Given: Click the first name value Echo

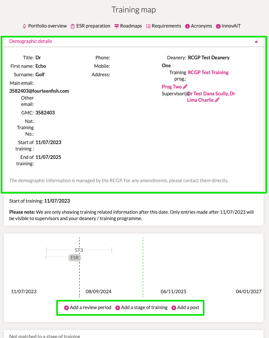Looking at the screenshot, I should click(x=41, y=66).
